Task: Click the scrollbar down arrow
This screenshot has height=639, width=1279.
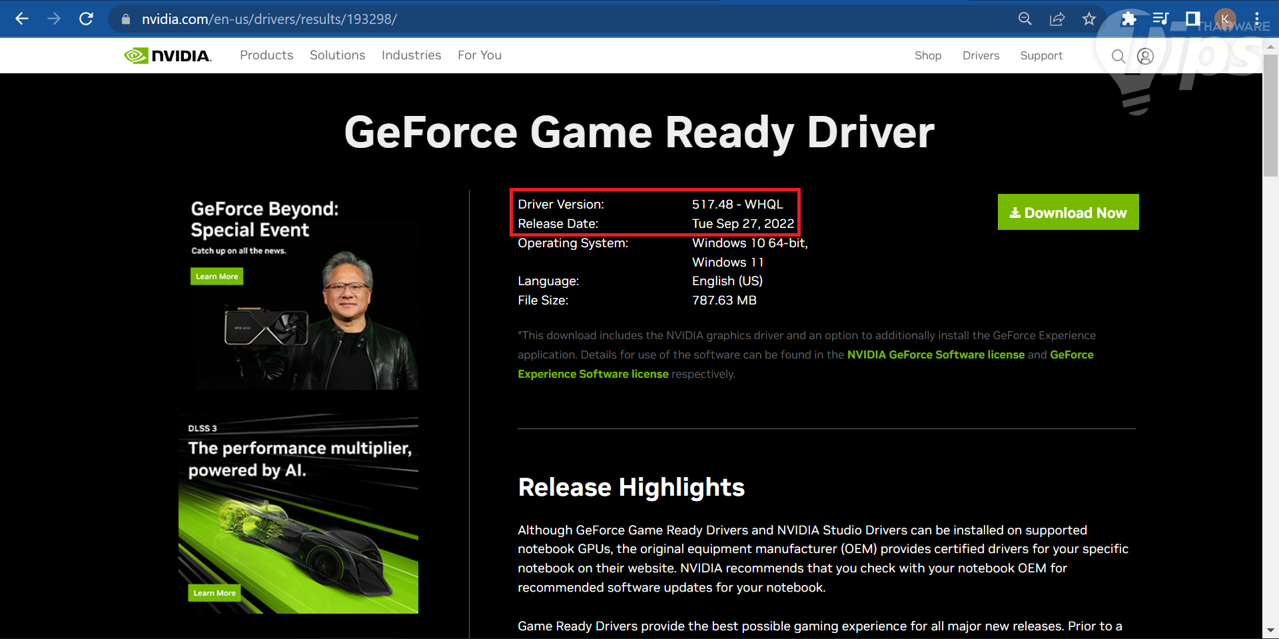Action: (x=1270, y=630)
